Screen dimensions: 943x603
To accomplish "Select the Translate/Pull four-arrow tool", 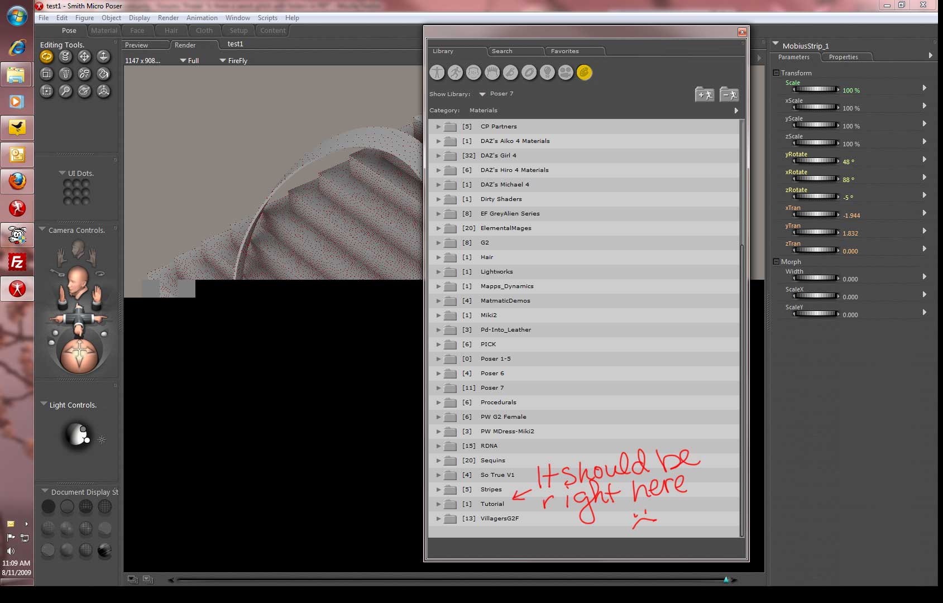I will tap(84, 56).
